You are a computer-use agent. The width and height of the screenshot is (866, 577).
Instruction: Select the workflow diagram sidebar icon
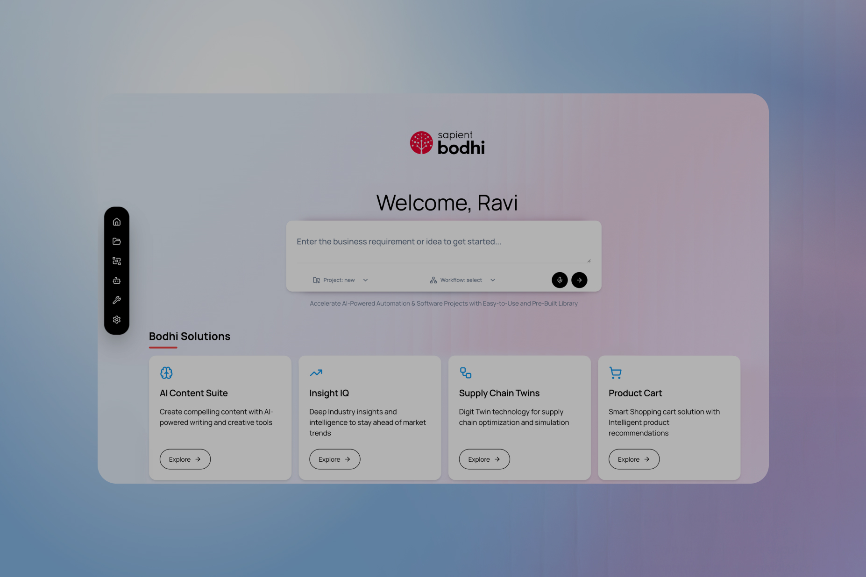coord(117,261)
